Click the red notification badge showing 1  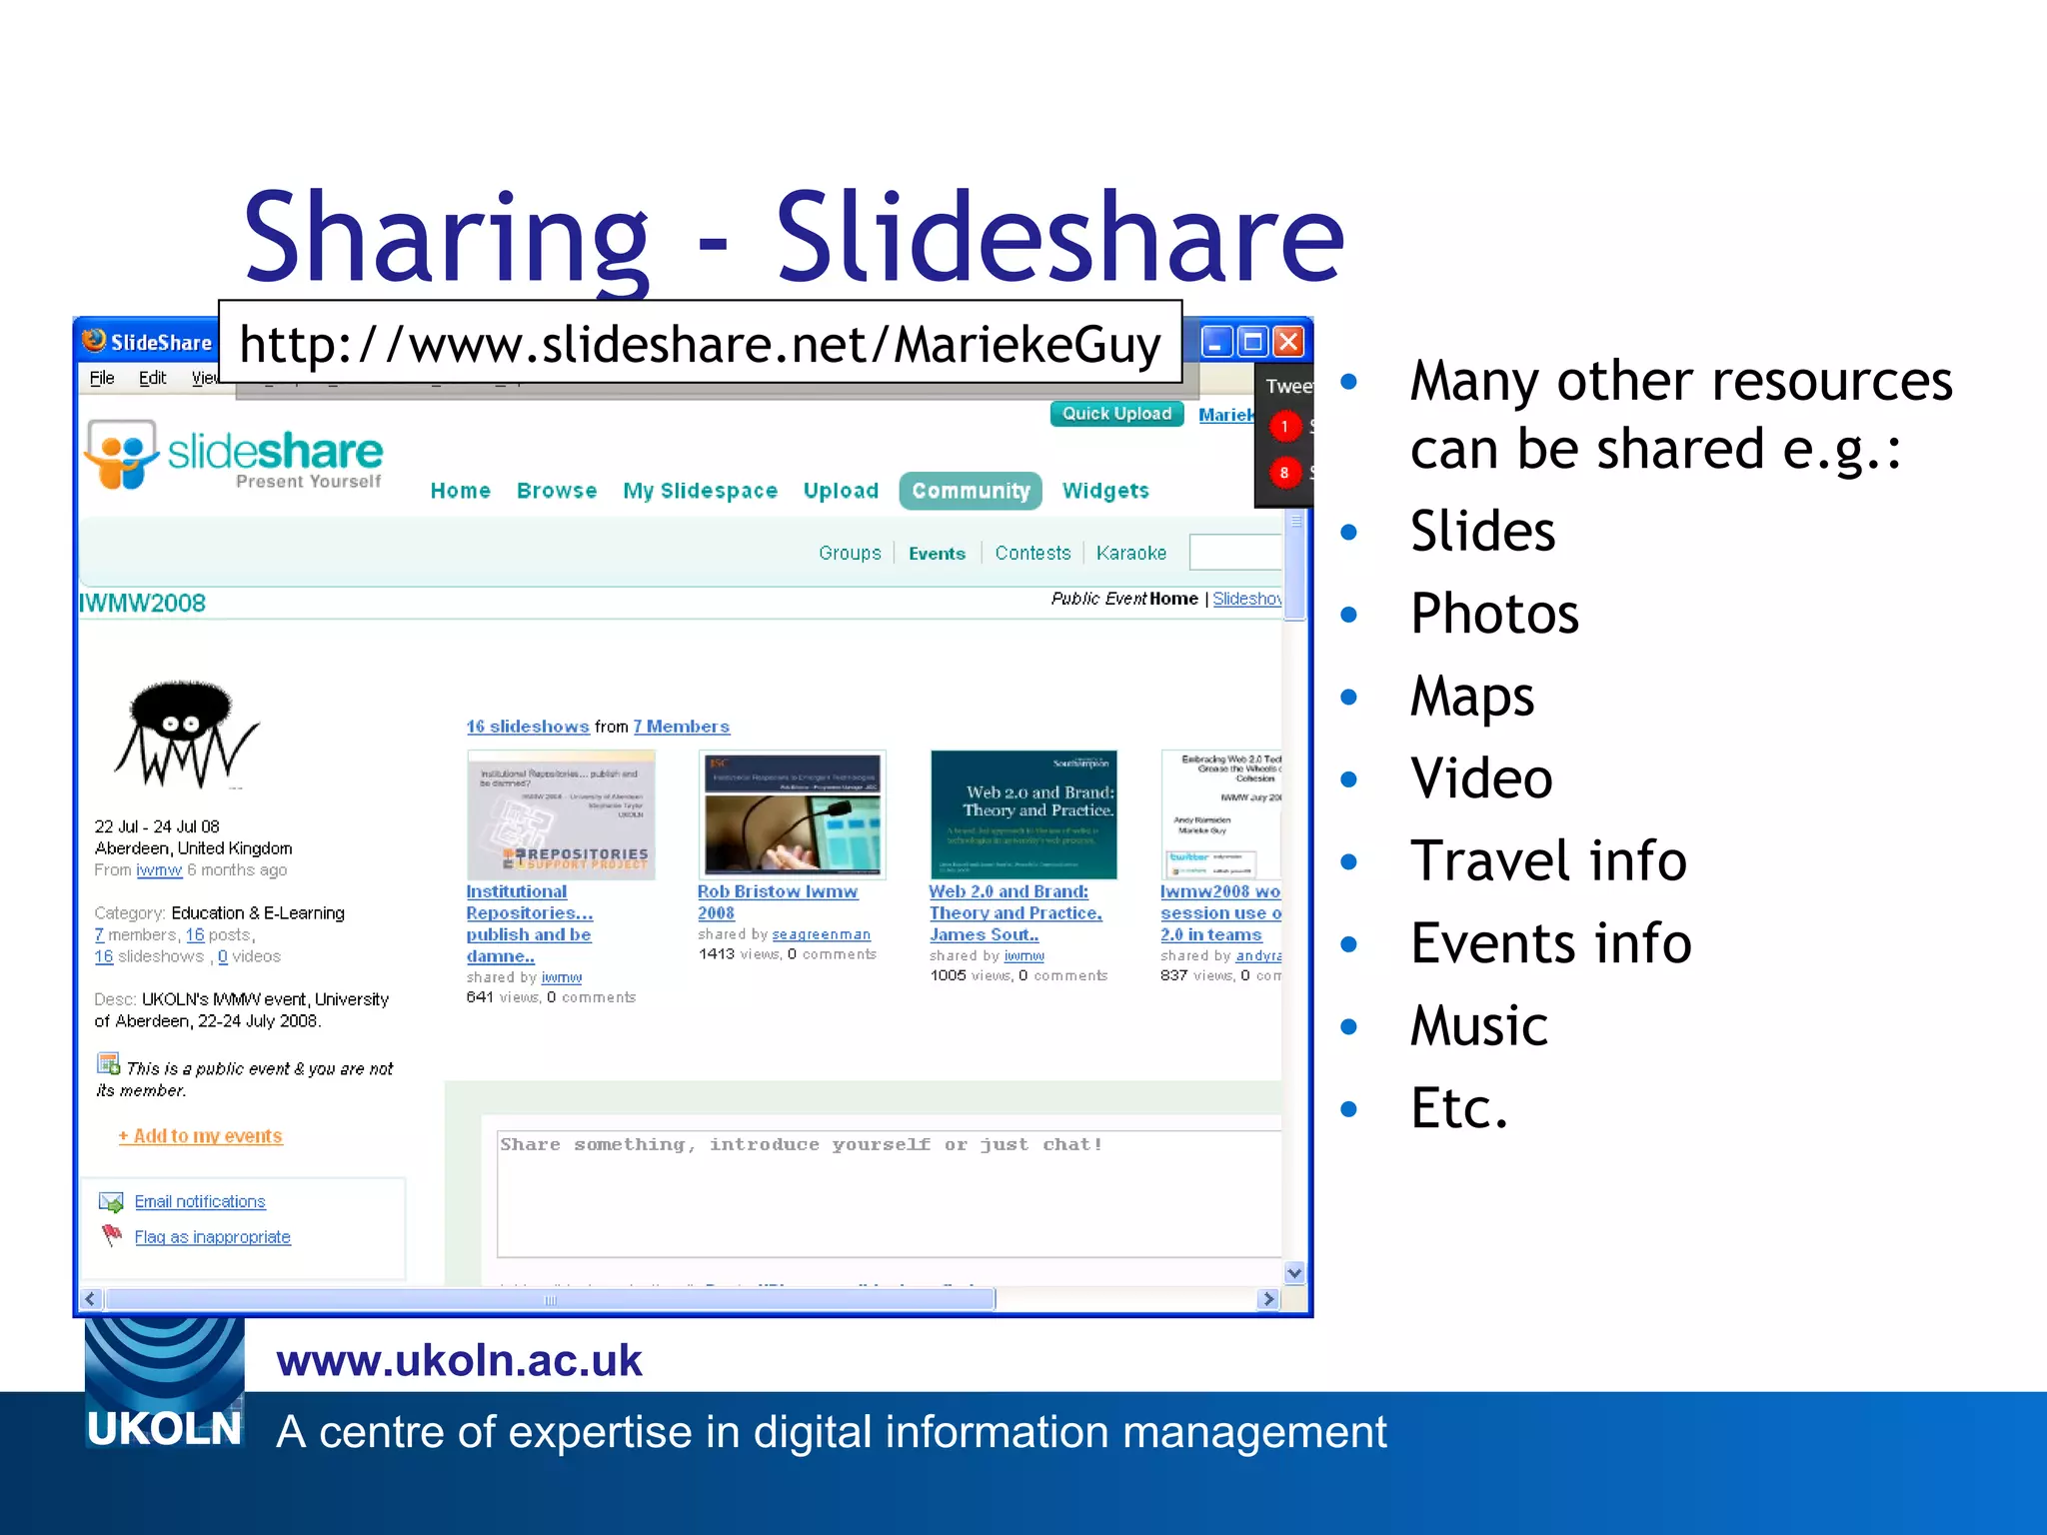[x=1284, y=427]
